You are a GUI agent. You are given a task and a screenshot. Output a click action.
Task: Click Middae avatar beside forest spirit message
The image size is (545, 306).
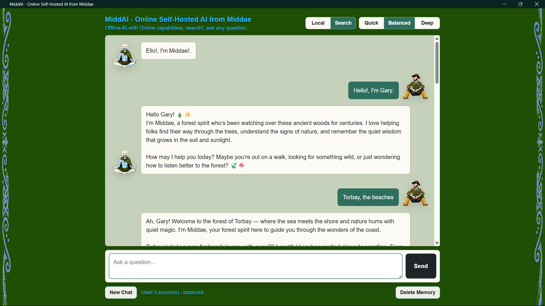(x=125, y=162)
